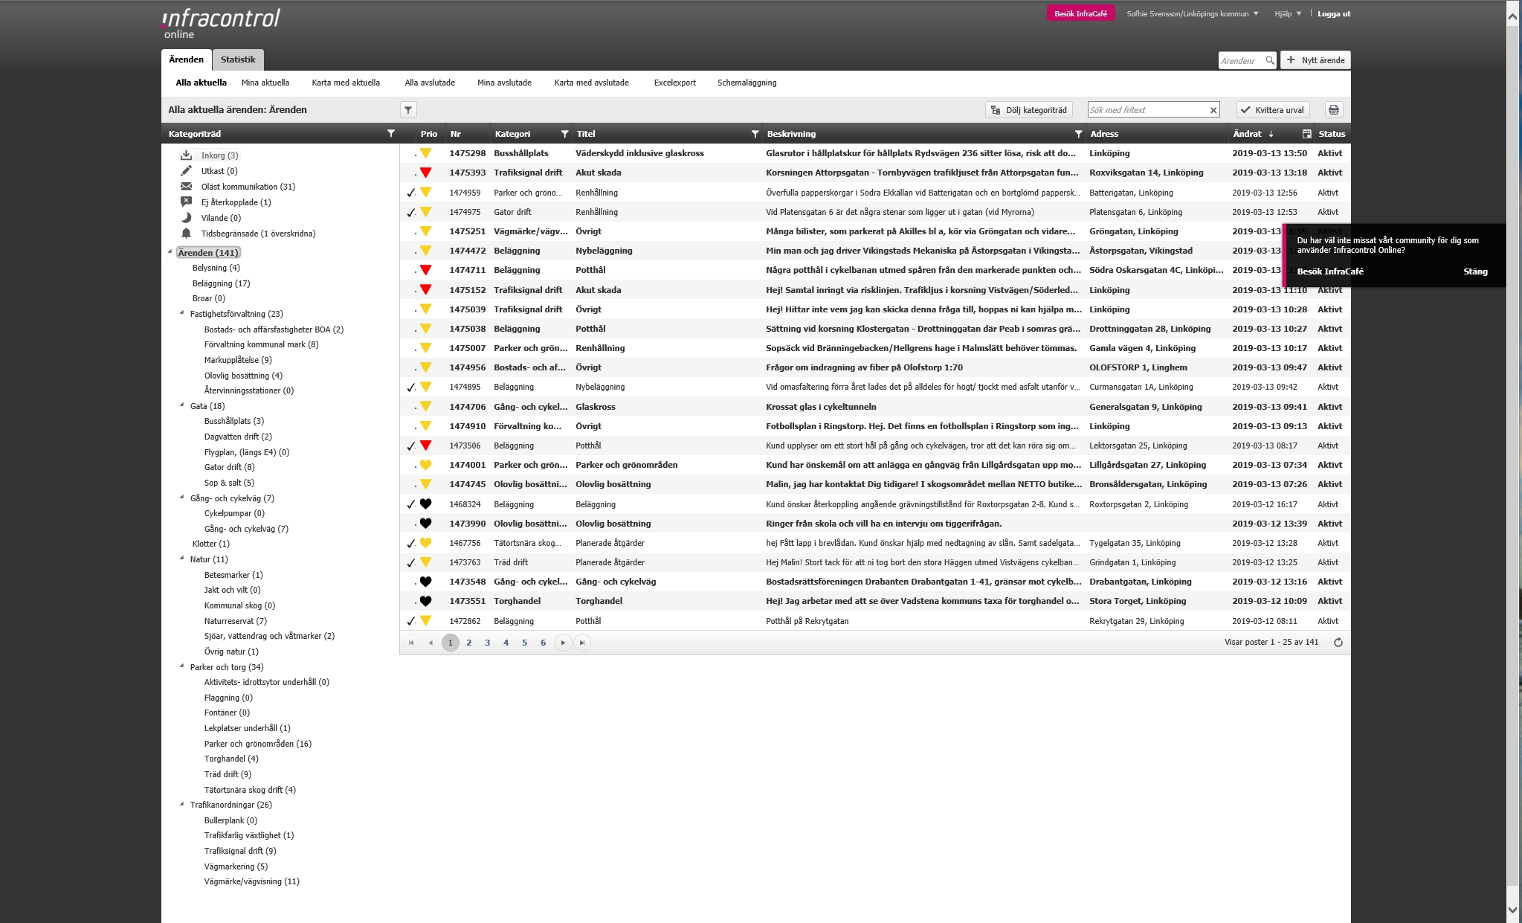Click the pink Besök InfraCafé button
This screenshot has width=1522, height=923.
pyautogui.click(x=1080, y=13)
